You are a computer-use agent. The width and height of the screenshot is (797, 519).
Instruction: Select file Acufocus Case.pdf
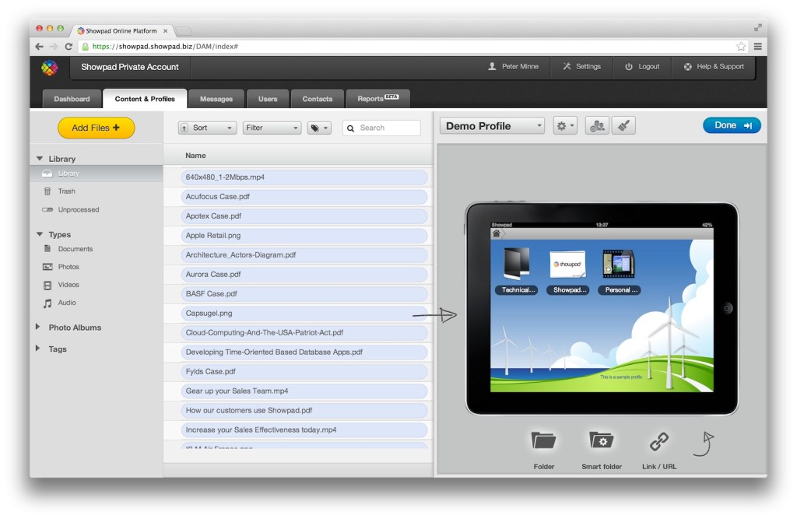tap(304, 197)
